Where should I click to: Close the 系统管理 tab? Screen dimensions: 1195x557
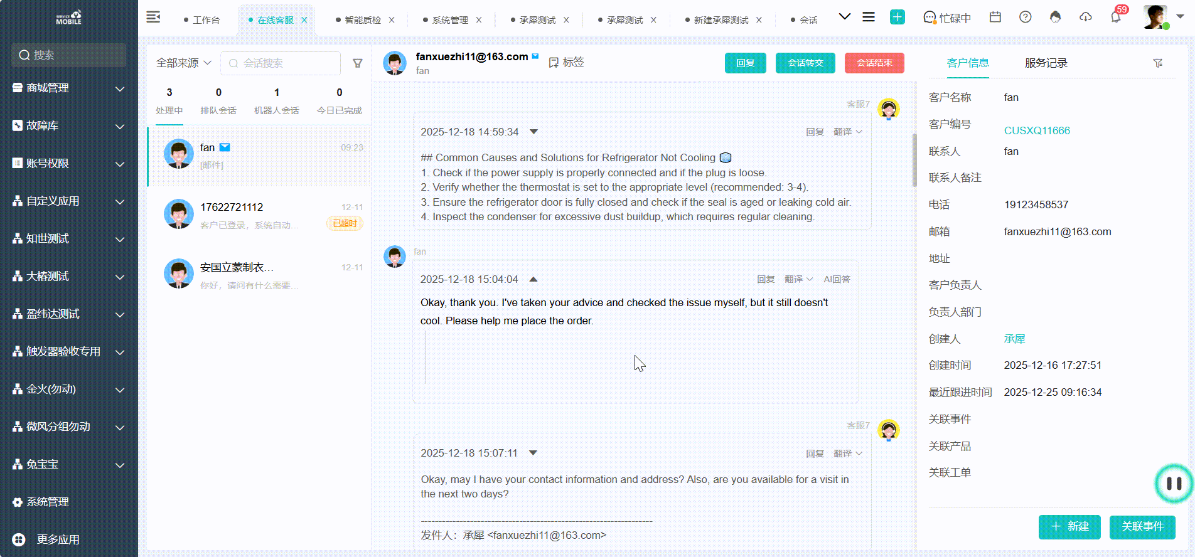479,20
